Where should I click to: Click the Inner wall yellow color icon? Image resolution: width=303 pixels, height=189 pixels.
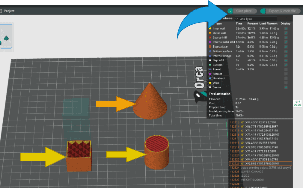click(210, 29)
